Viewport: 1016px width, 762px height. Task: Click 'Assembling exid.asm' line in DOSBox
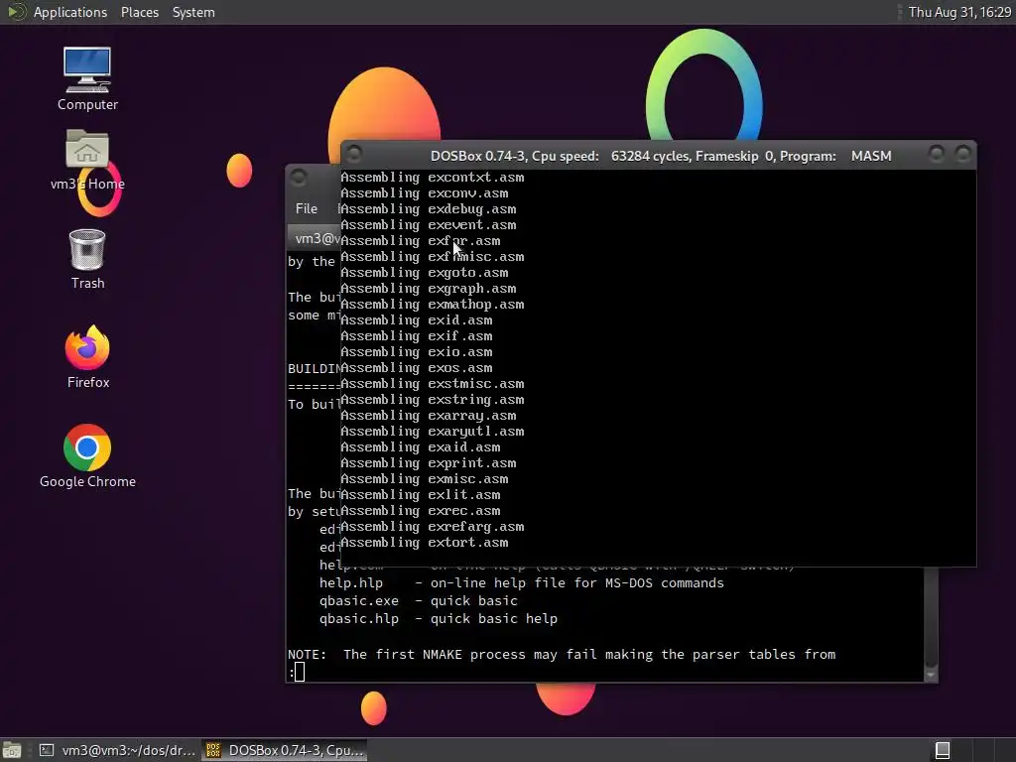(417, 320)
